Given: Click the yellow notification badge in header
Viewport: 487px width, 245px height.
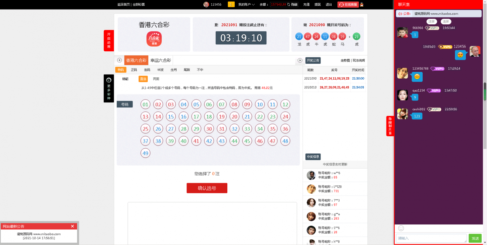Looking at the screenshot, I should pos(231,4).
